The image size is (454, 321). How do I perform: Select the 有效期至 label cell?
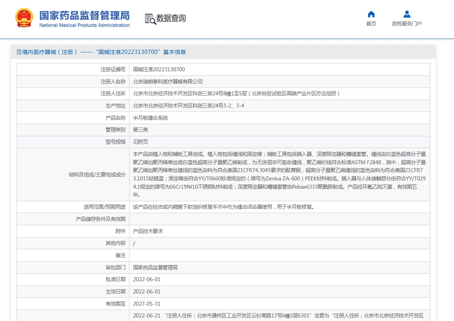(73, 304)
